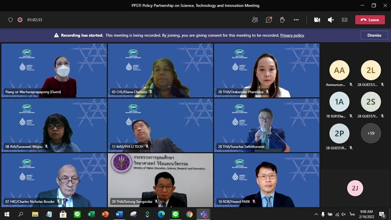Open the meeting chat
Screen dimensions: 391x220
(x=269, y=20)
